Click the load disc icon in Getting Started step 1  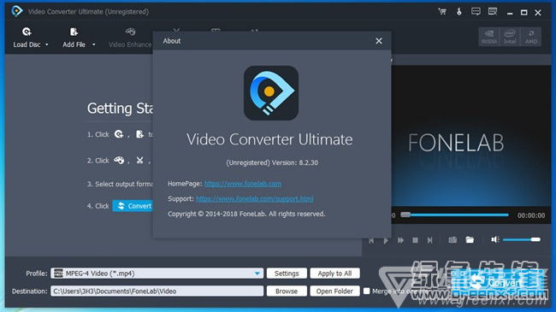[119, 134]
